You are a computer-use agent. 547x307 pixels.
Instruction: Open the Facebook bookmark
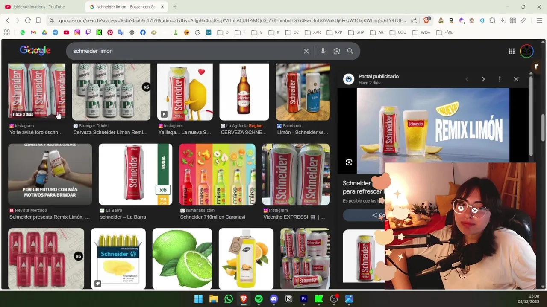[143, 32]
